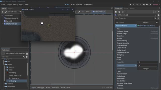161x90 pixels.
Task: Collapse the Scale section
Action: click(118, 59)
